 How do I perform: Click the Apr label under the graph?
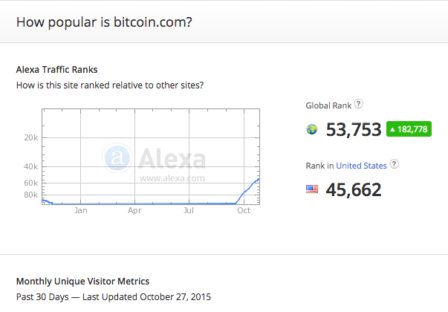(134, 210)
